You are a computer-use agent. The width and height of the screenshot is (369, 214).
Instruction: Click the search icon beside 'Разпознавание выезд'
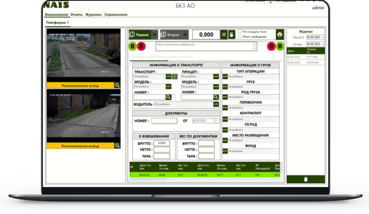(117, 146)
